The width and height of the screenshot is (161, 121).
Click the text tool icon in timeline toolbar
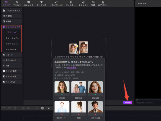pos(43,108)
